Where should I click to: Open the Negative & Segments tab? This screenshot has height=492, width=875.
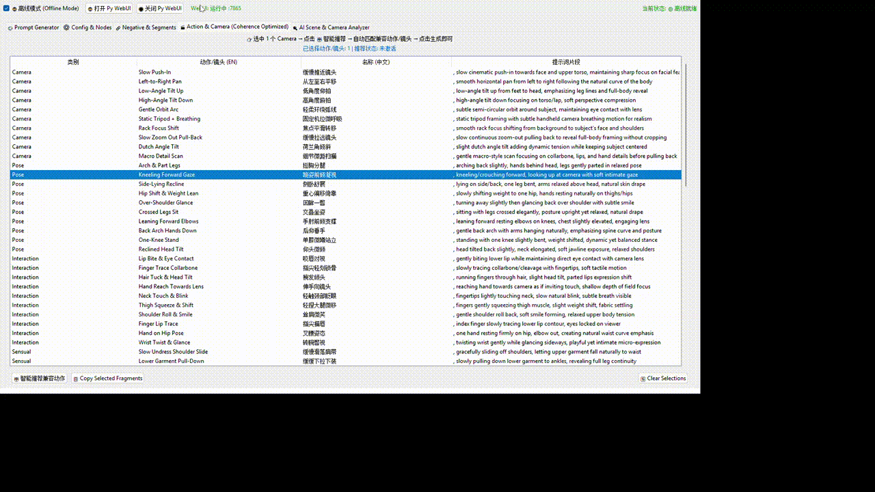(146, 28)
